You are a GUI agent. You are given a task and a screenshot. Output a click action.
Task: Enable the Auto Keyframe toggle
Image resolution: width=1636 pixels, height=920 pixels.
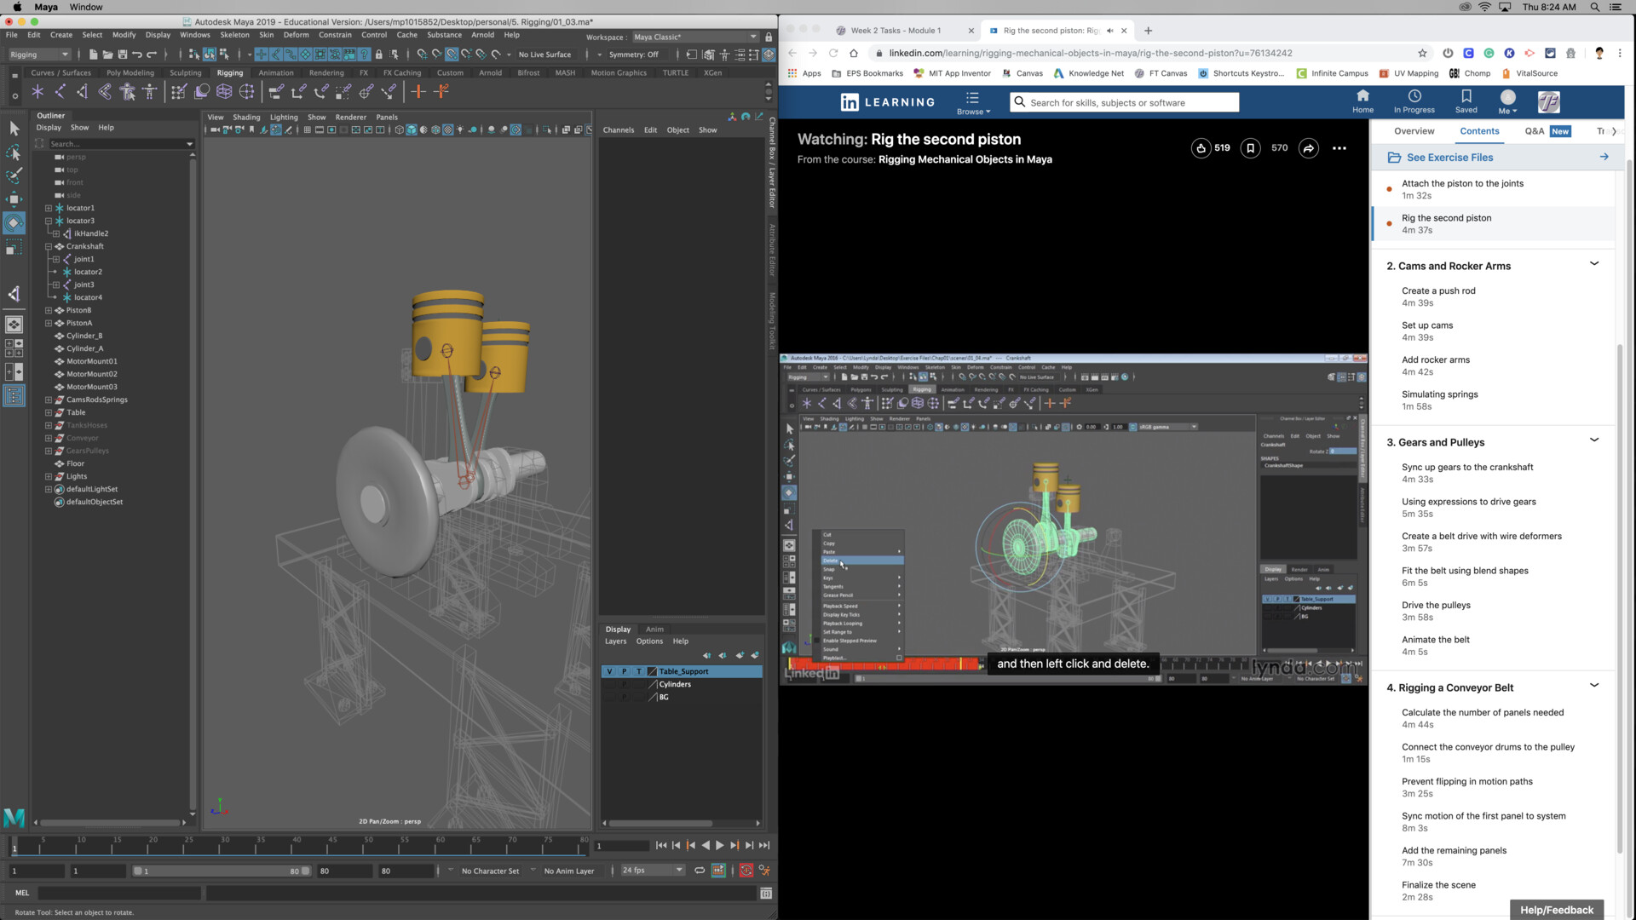tap(746, 871)
